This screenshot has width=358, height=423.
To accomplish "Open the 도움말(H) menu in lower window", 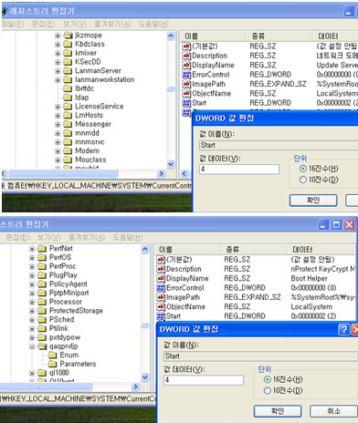I will click(128, 237).
